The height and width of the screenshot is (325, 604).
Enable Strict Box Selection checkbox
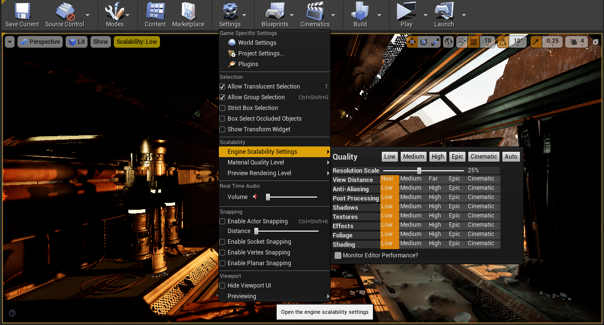222,108
